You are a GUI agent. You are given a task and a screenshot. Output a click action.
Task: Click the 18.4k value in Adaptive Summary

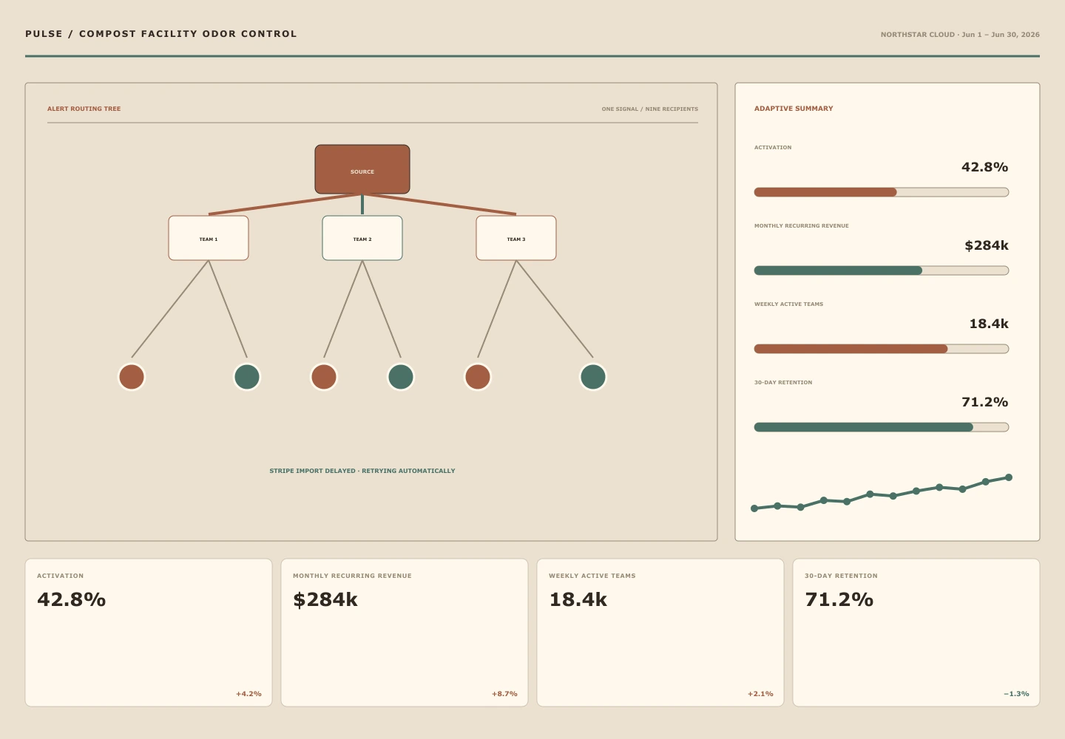(x=989, y=324)
